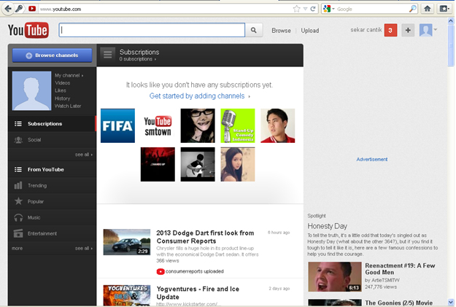Image resolution: width=456 pixels, height=307 pixels.
Task: Select Trending in sidebar
Action: 52,185
